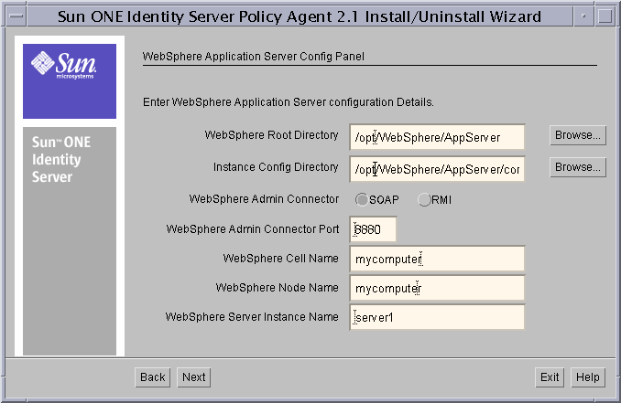
Task: Click the 'Instance Config Directory' label
Action: coord(276,167)
